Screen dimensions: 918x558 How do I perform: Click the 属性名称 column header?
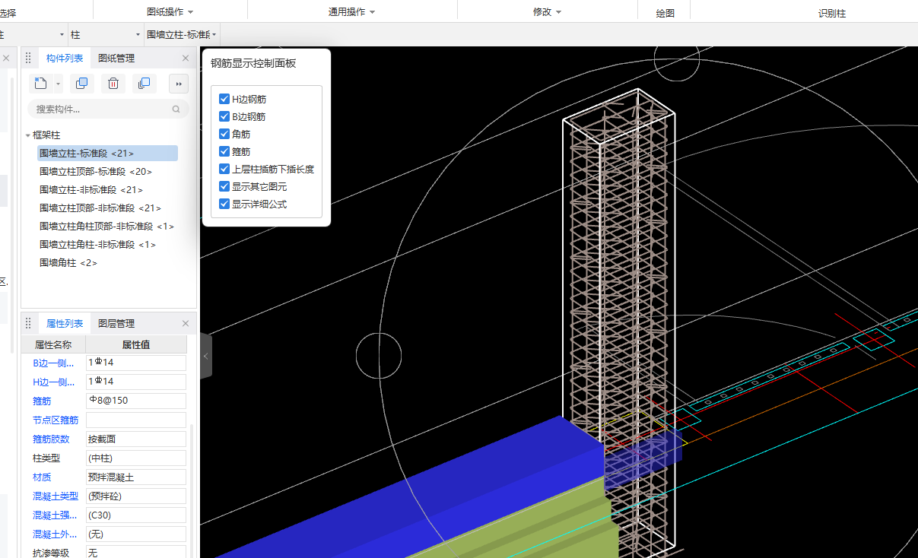(x=53, y=344)
